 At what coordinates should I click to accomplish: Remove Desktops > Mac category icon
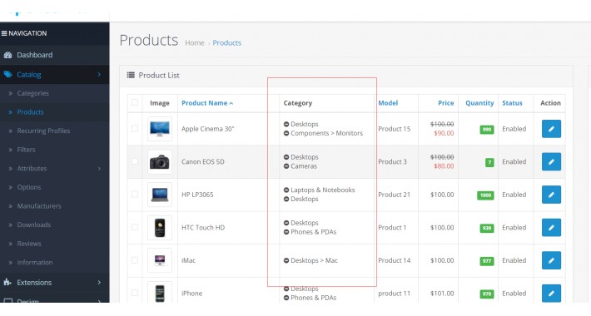pos(286,260)
